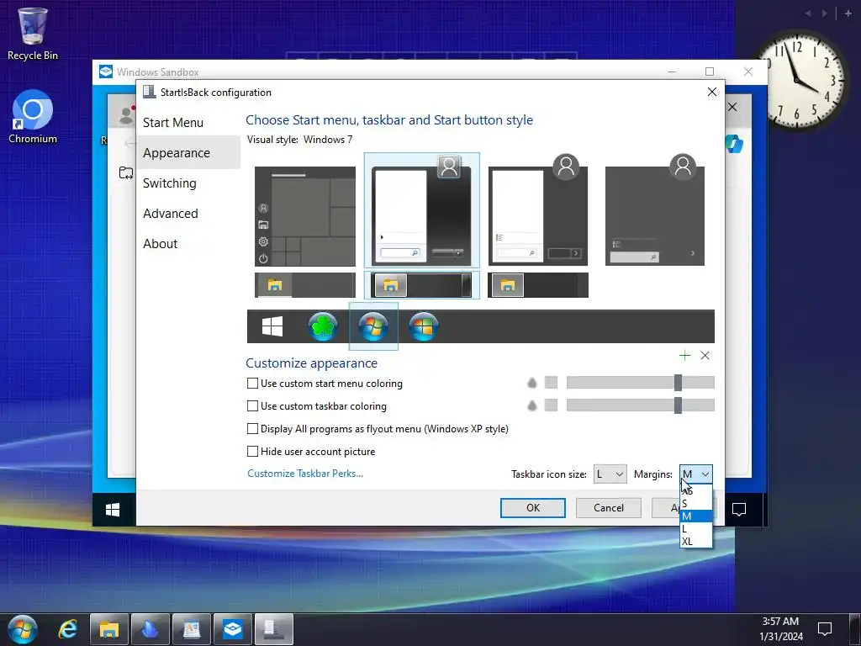861x646 pixels.
Task: Select the flat white-and-dark start menu style
Action: tap(538, 210)
